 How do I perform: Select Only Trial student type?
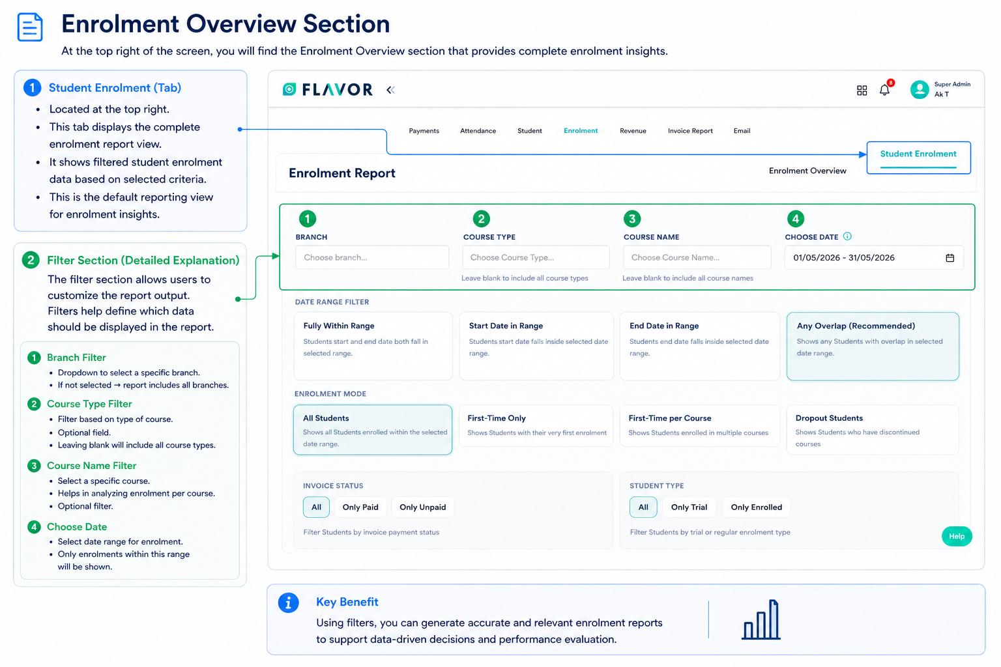(x=689, y=507)
